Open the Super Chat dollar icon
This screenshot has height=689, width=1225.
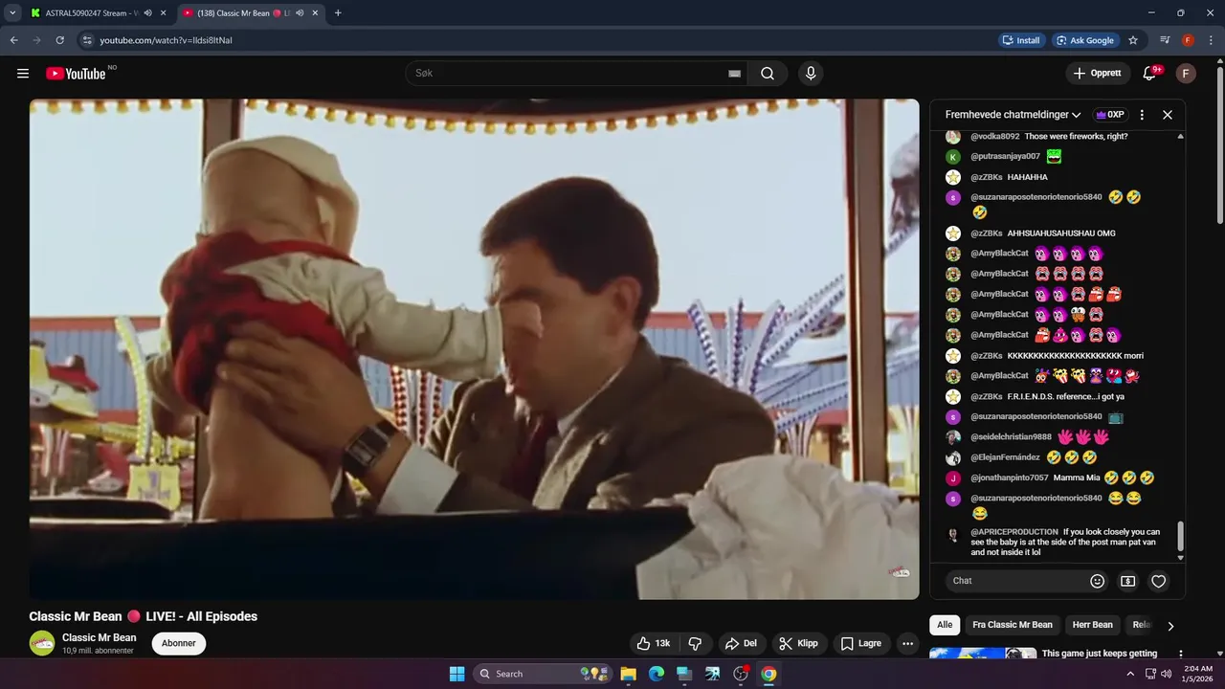(1128, 581)
